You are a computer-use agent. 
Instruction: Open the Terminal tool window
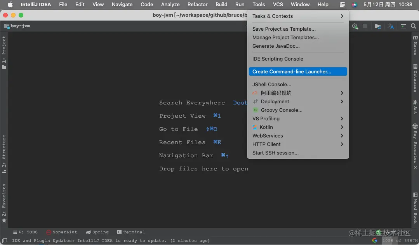tap(131, 232)
